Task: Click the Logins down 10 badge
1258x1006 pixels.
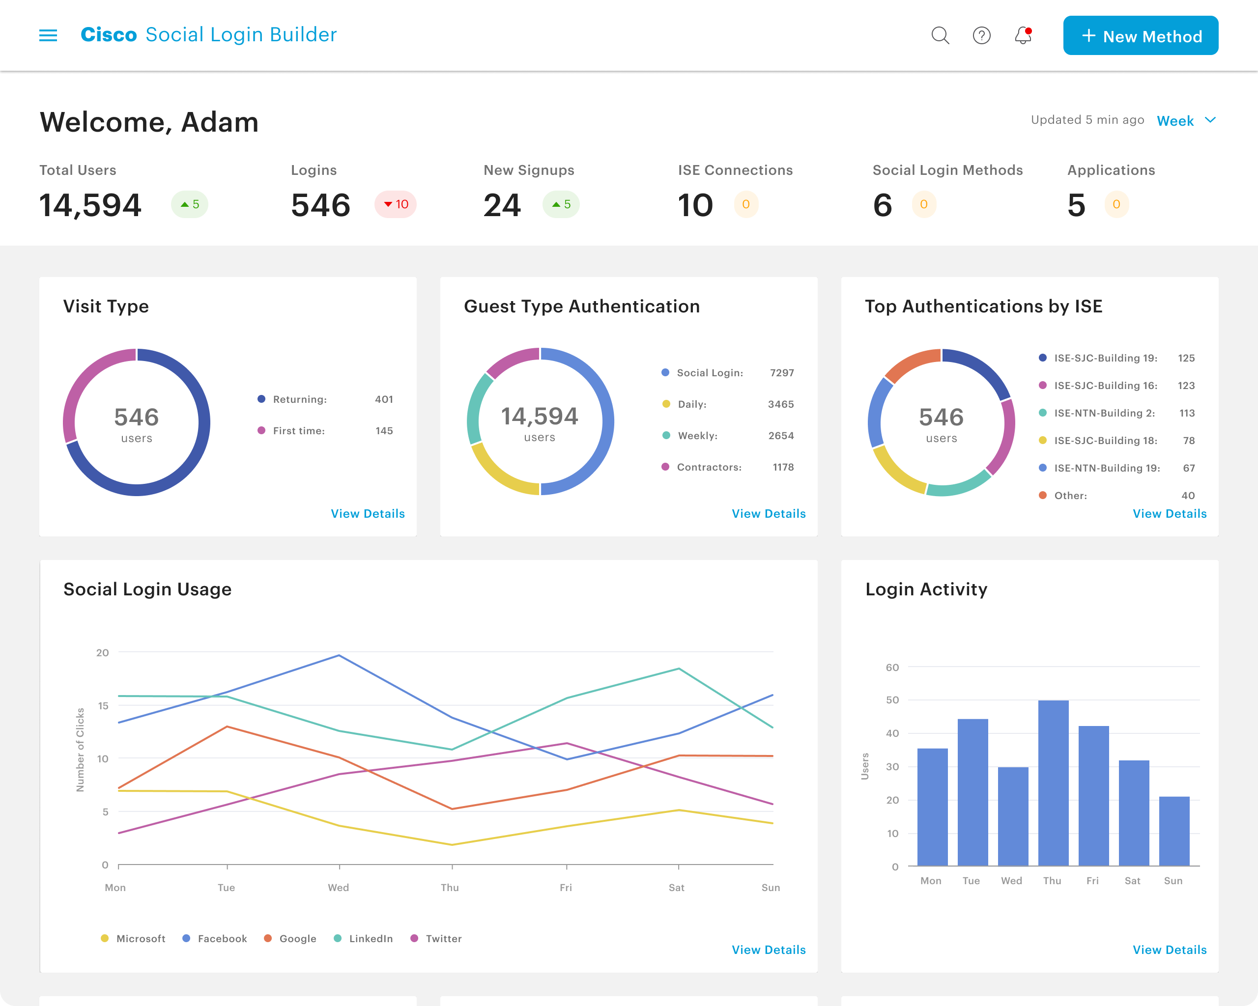Action: click(396, 205)
